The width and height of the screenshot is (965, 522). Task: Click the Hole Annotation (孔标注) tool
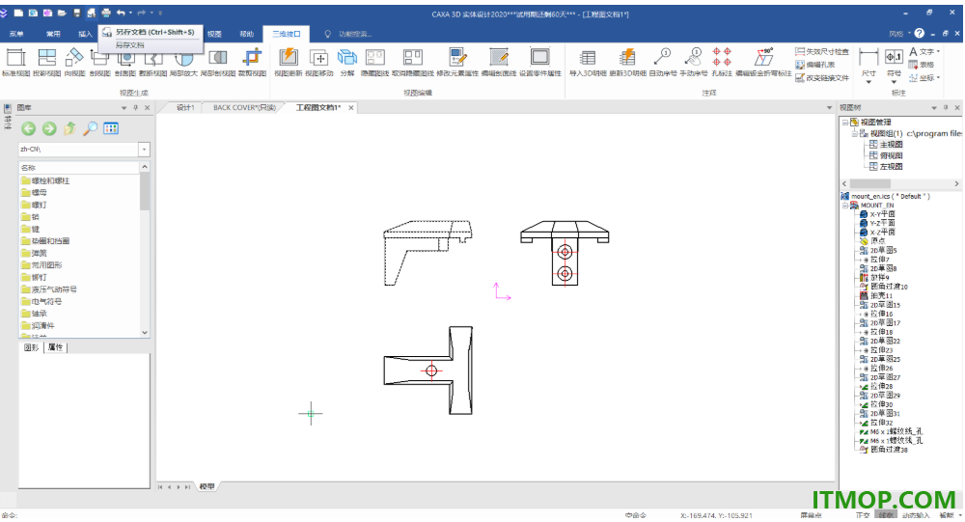click(722, 63)
